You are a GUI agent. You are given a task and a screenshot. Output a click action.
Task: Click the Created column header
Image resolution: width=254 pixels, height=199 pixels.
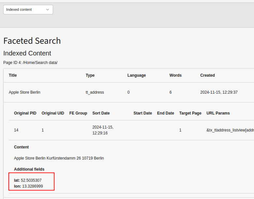(x=207, y=75)
